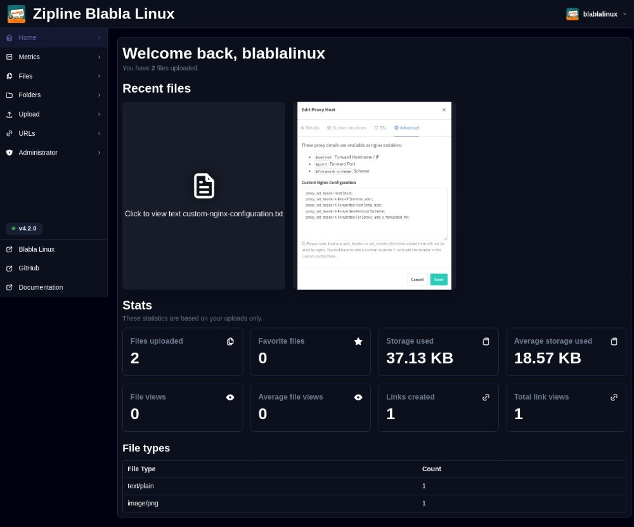634x527 pixels.
Task: Expand the Administrator menu chevron
Action: click(100, 153)
